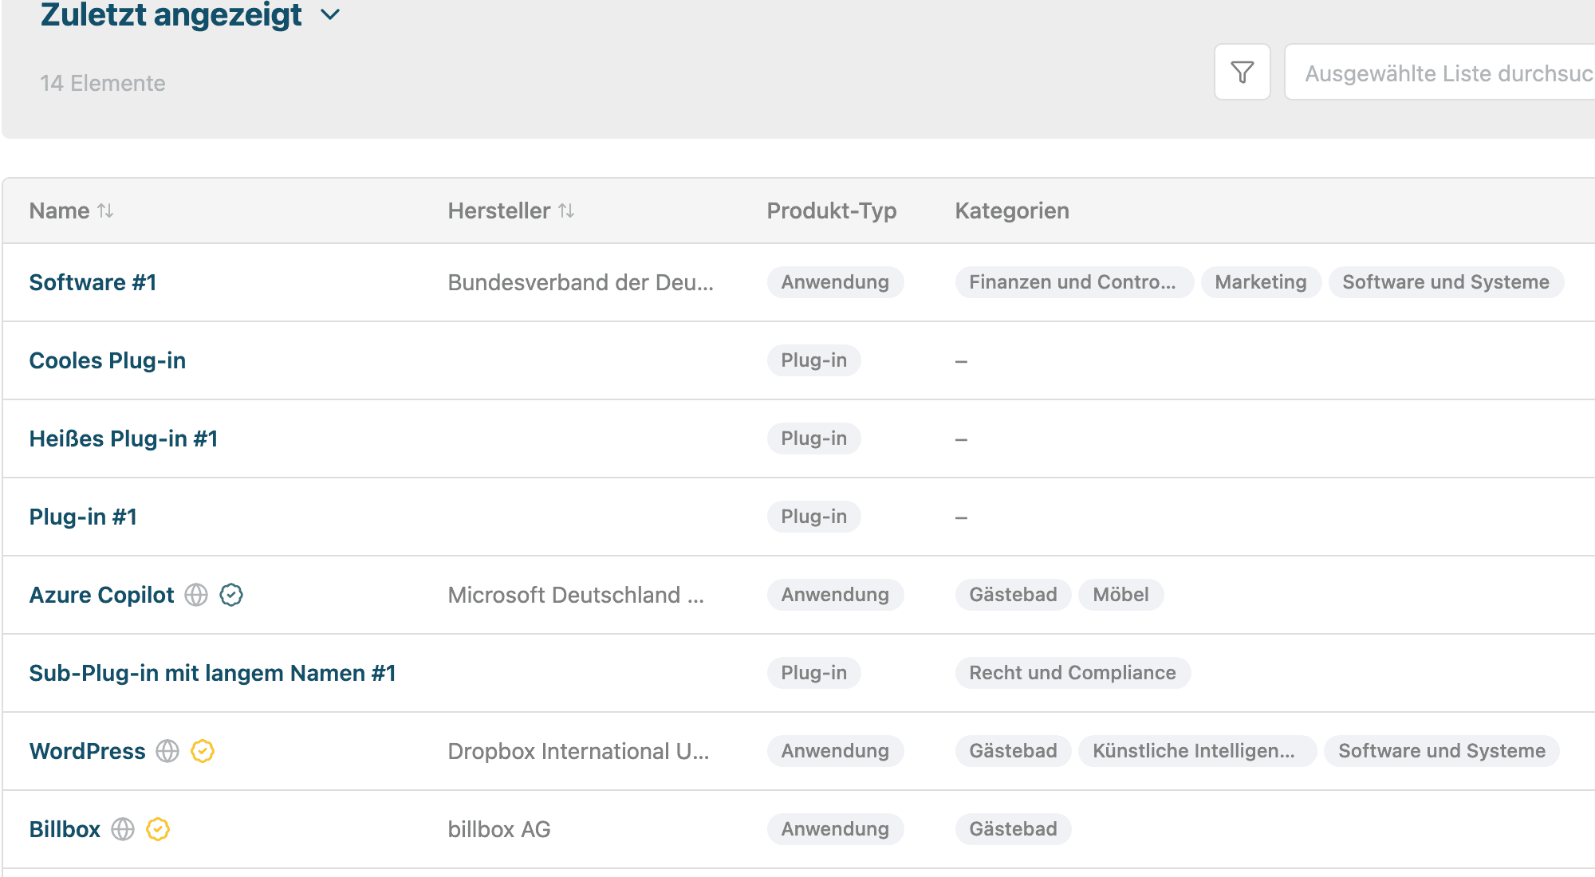Click Software und Systeme tag in Software #1 row
This screenshot has height=877, width=1595.
[x=1446, y=282]
